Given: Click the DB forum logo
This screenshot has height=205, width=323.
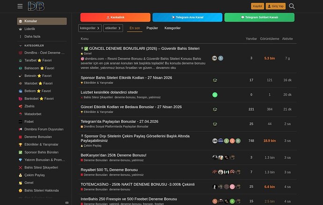Looking at the screenshot, I should pos(36,6).
